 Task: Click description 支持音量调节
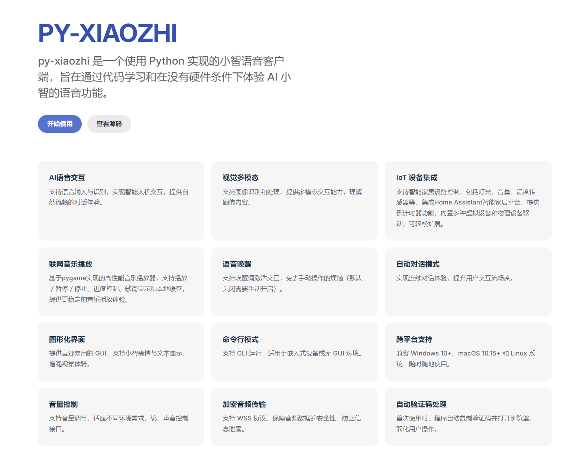tap(119, 424)
